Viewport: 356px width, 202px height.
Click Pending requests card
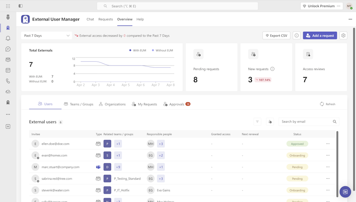click(211, 67)
